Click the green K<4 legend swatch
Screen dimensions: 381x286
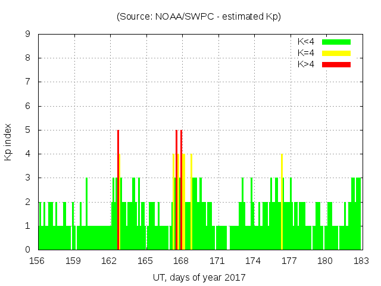(x=336, y=42)
